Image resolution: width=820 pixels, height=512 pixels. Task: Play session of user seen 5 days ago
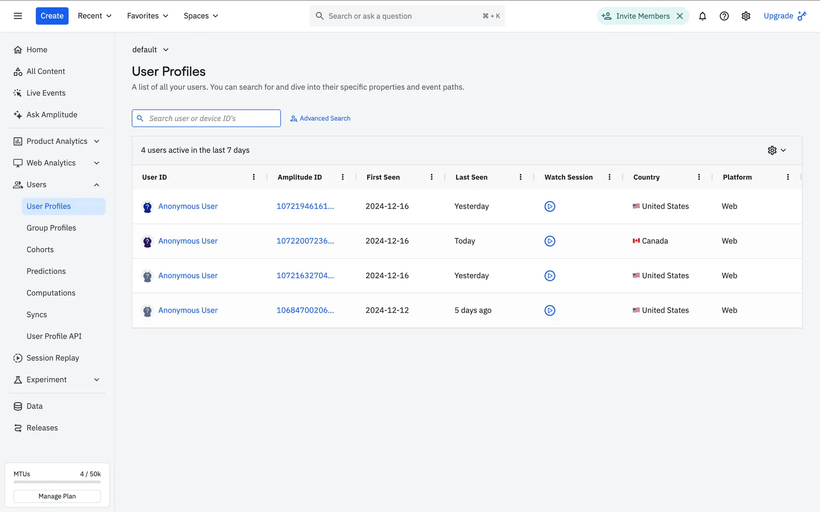550,310
